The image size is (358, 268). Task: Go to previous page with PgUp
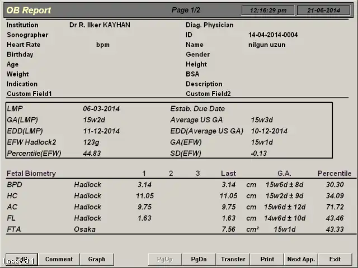165,259
